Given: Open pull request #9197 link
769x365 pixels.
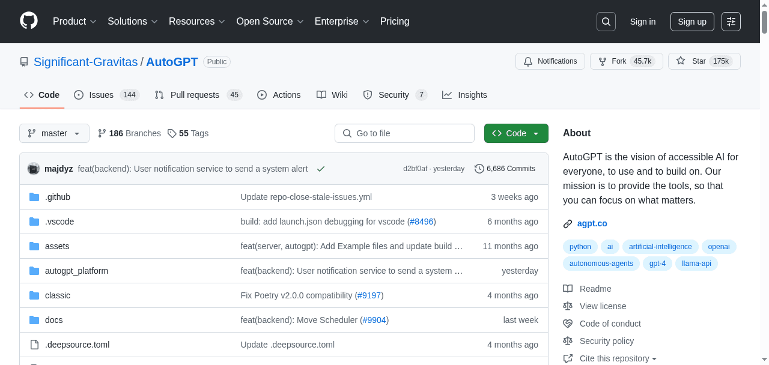Looking at the screenshot, I should 369,295.
